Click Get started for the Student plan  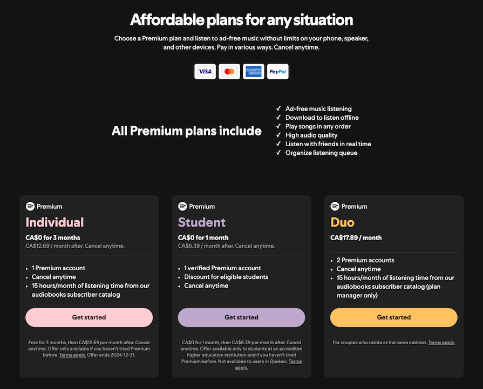point(241,317)
